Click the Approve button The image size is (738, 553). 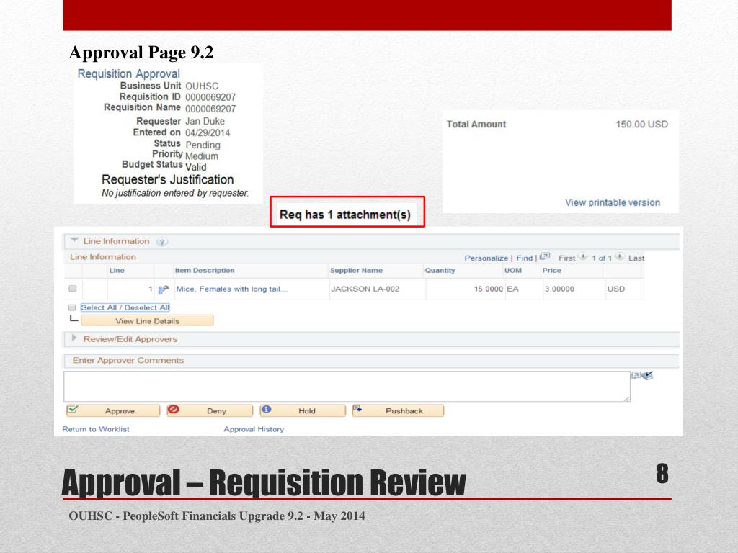coord(113,410)
